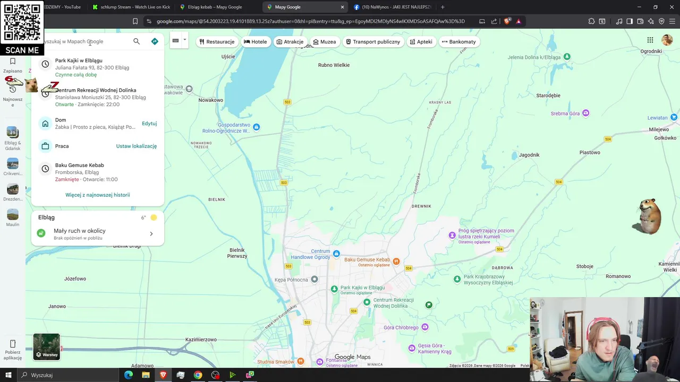Open the Google account avatar menu
The width and height of the screenshot is (680, 382).
[x=667, y=40]
